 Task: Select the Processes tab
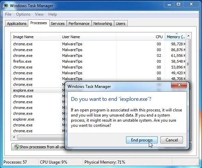(38, 23)
